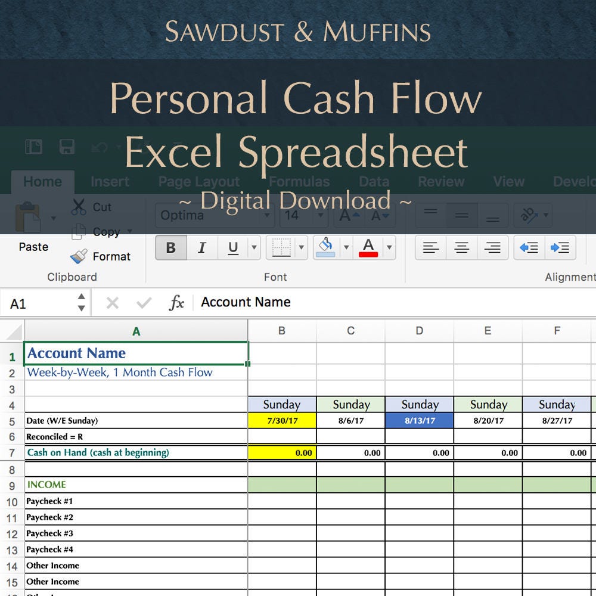The image size is (596, 596).
Task: Toggle bold formatting
Action: (170, 246)
